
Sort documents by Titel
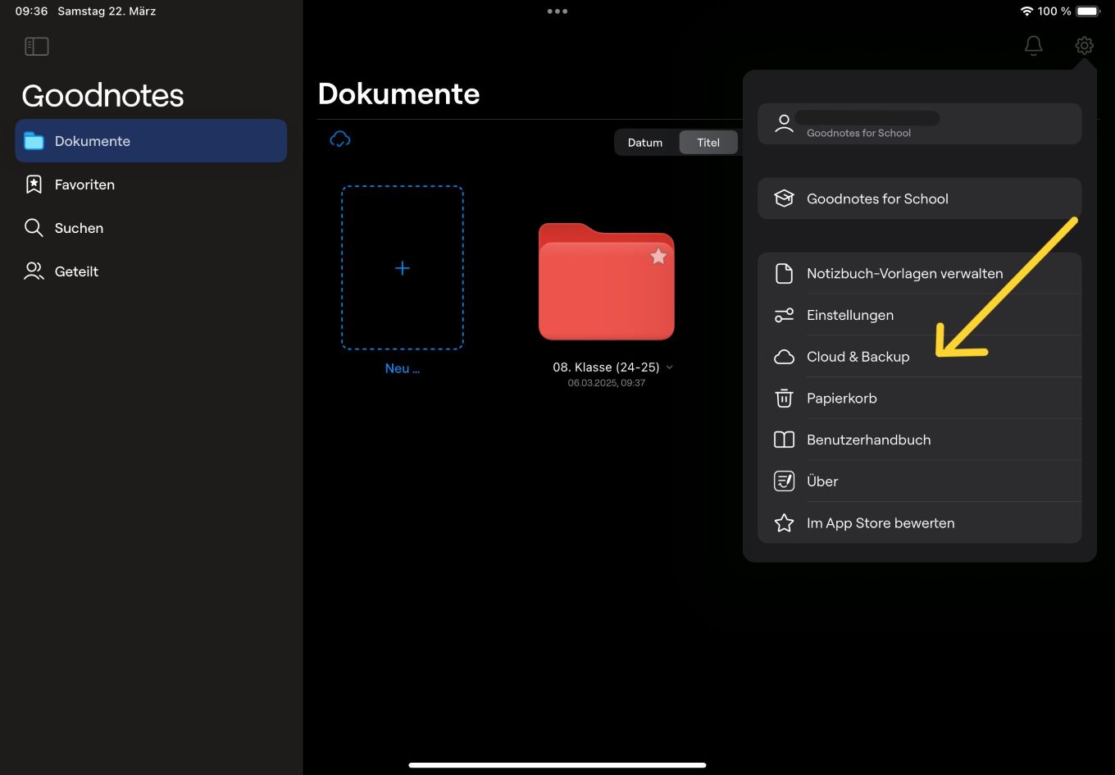(708, 143)
